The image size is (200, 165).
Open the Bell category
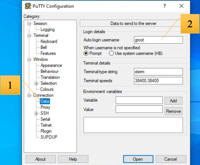click(44, 47)
